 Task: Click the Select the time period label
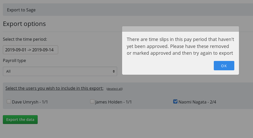point(25,39)
